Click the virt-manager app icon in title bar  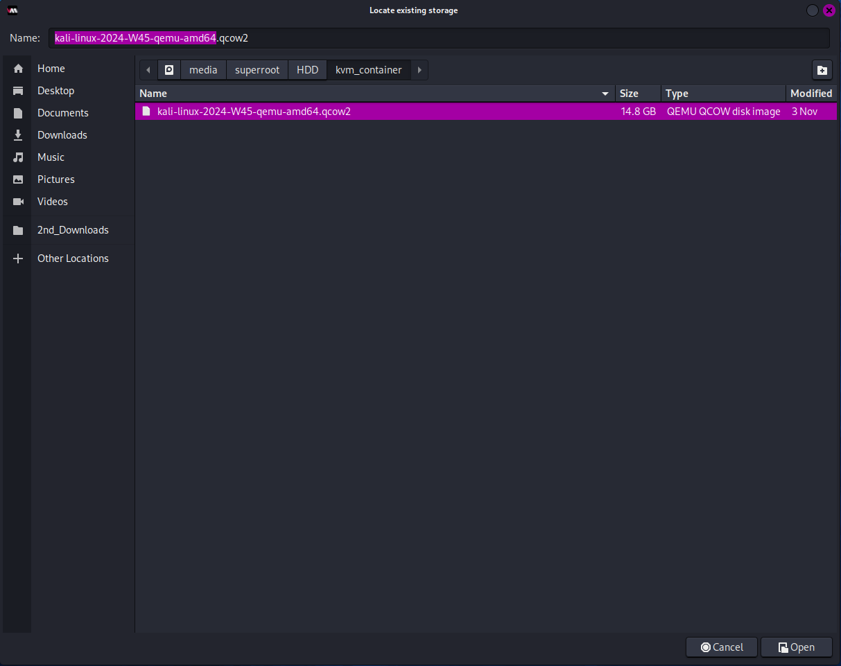(x=12, y=10)
